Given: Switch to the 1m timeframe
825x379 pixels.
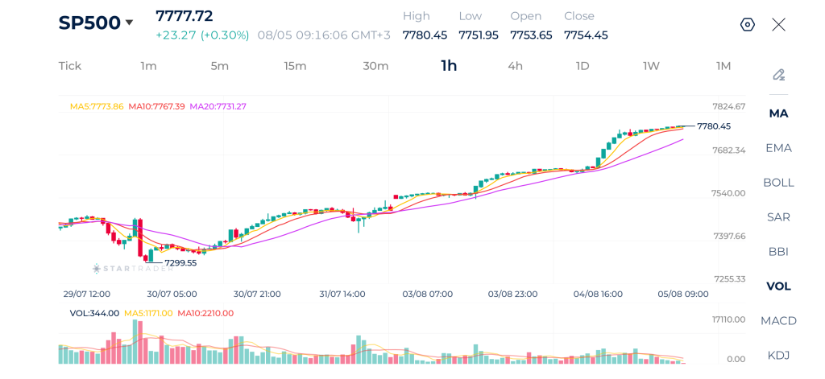Looking at the screenshot, I should [148, 66].
